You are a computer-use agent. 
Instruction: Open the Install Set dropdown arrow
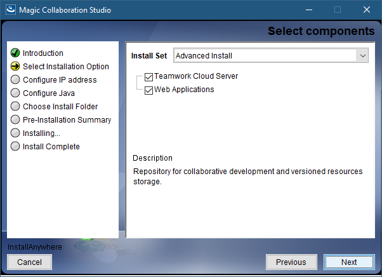tap(362, 56)
